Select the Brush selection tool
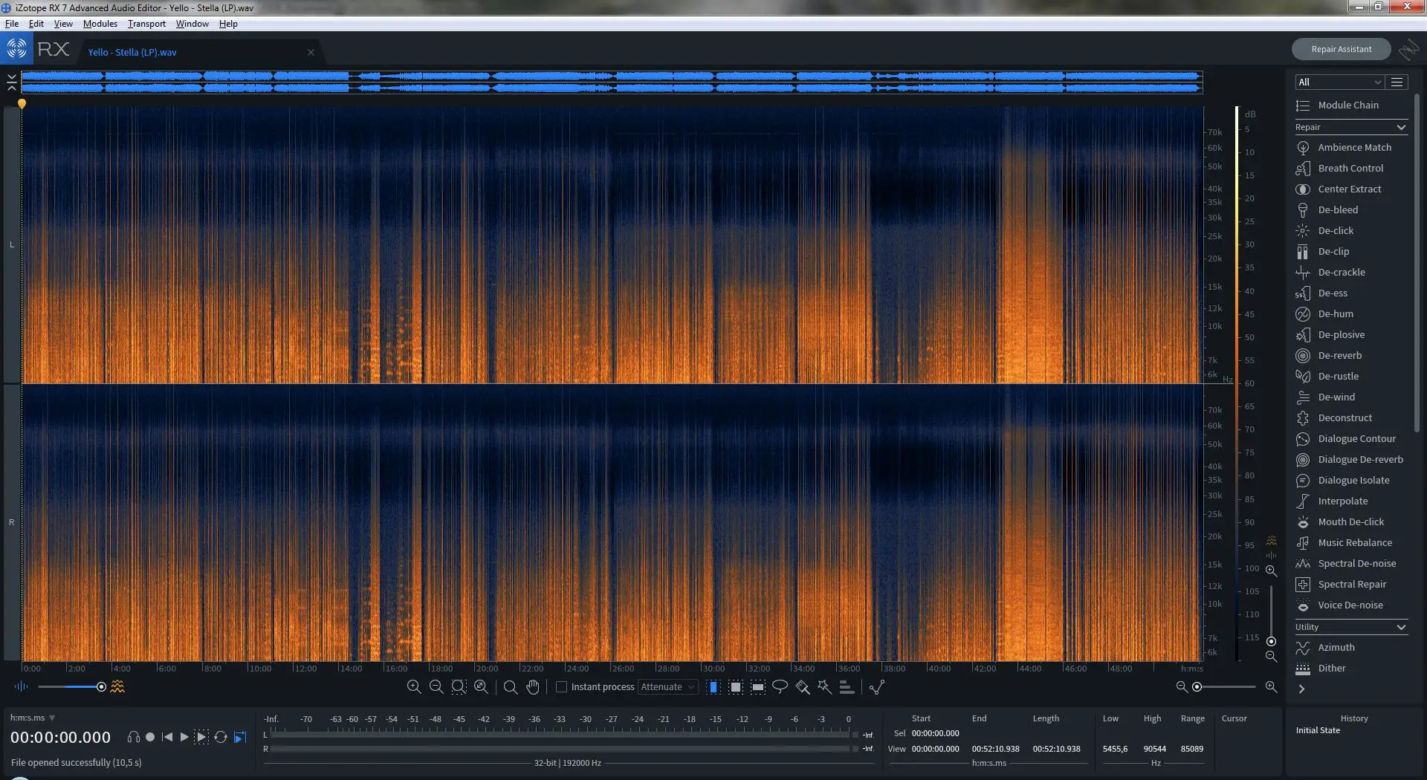This screenshot has height=780, width=1427. tap(802, 686)
